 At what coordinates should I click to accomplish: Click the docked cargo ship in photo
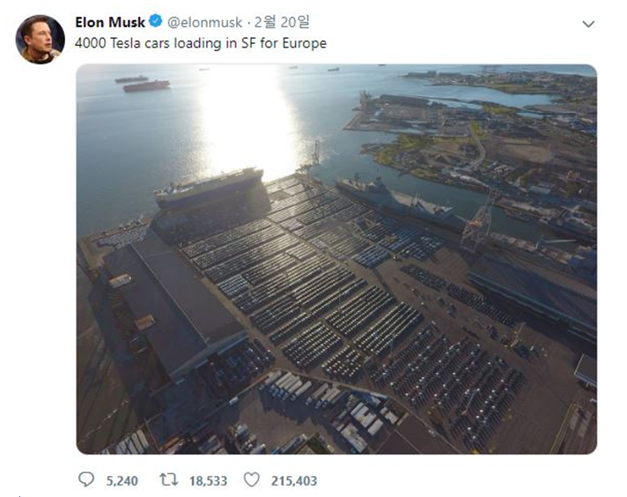tap(209, 185)
